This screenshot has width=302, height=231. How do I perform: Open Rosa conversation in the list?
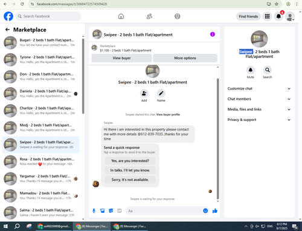pyautogui.click(x=41, y=161)
